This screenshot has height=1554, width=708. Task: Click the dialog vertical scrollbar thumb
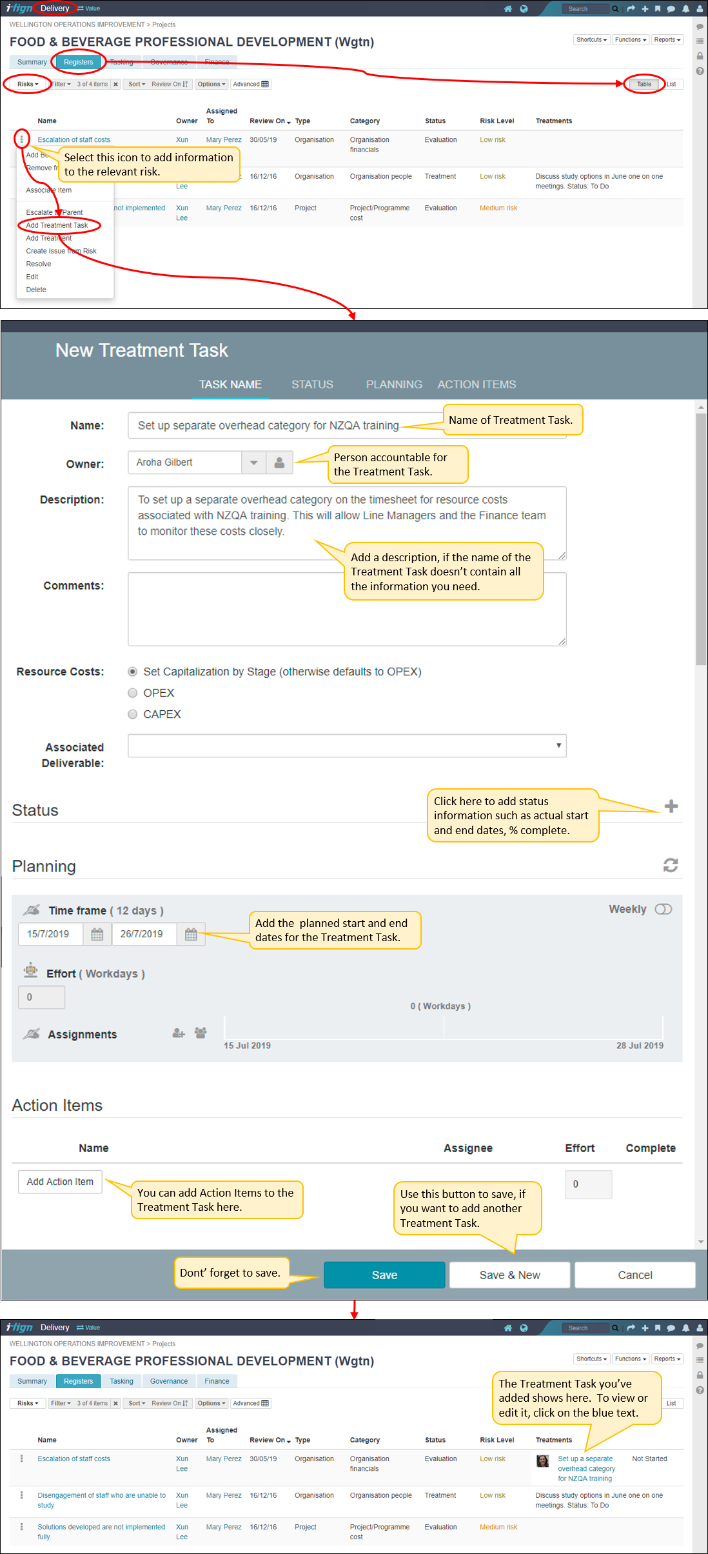pos(701,539)
